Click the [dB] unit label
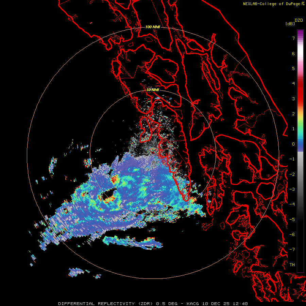The width and height of the screenshot is (306, 306). point(290,23)
